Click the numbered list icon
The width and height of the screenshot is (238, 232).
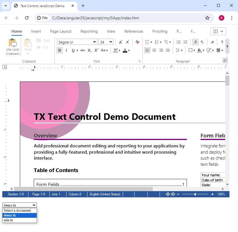157,42
